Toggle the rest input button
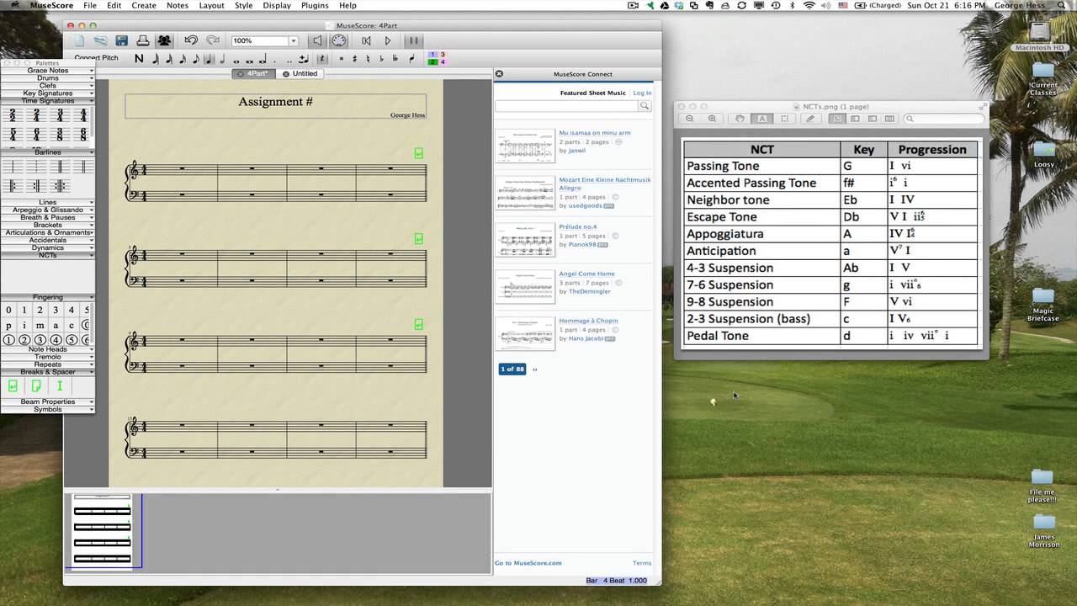This screenshot has width=1077, height=606. point(321,59)
